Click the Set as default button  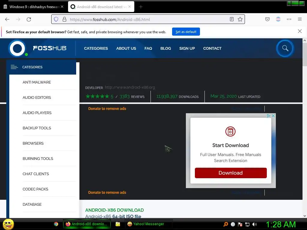(x=186, y=32)
